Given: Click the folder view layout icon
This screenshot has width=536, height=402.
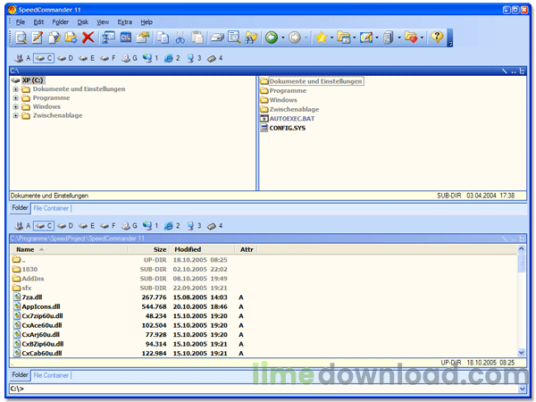Looking at the screenshot, I should tap(344, 38).
